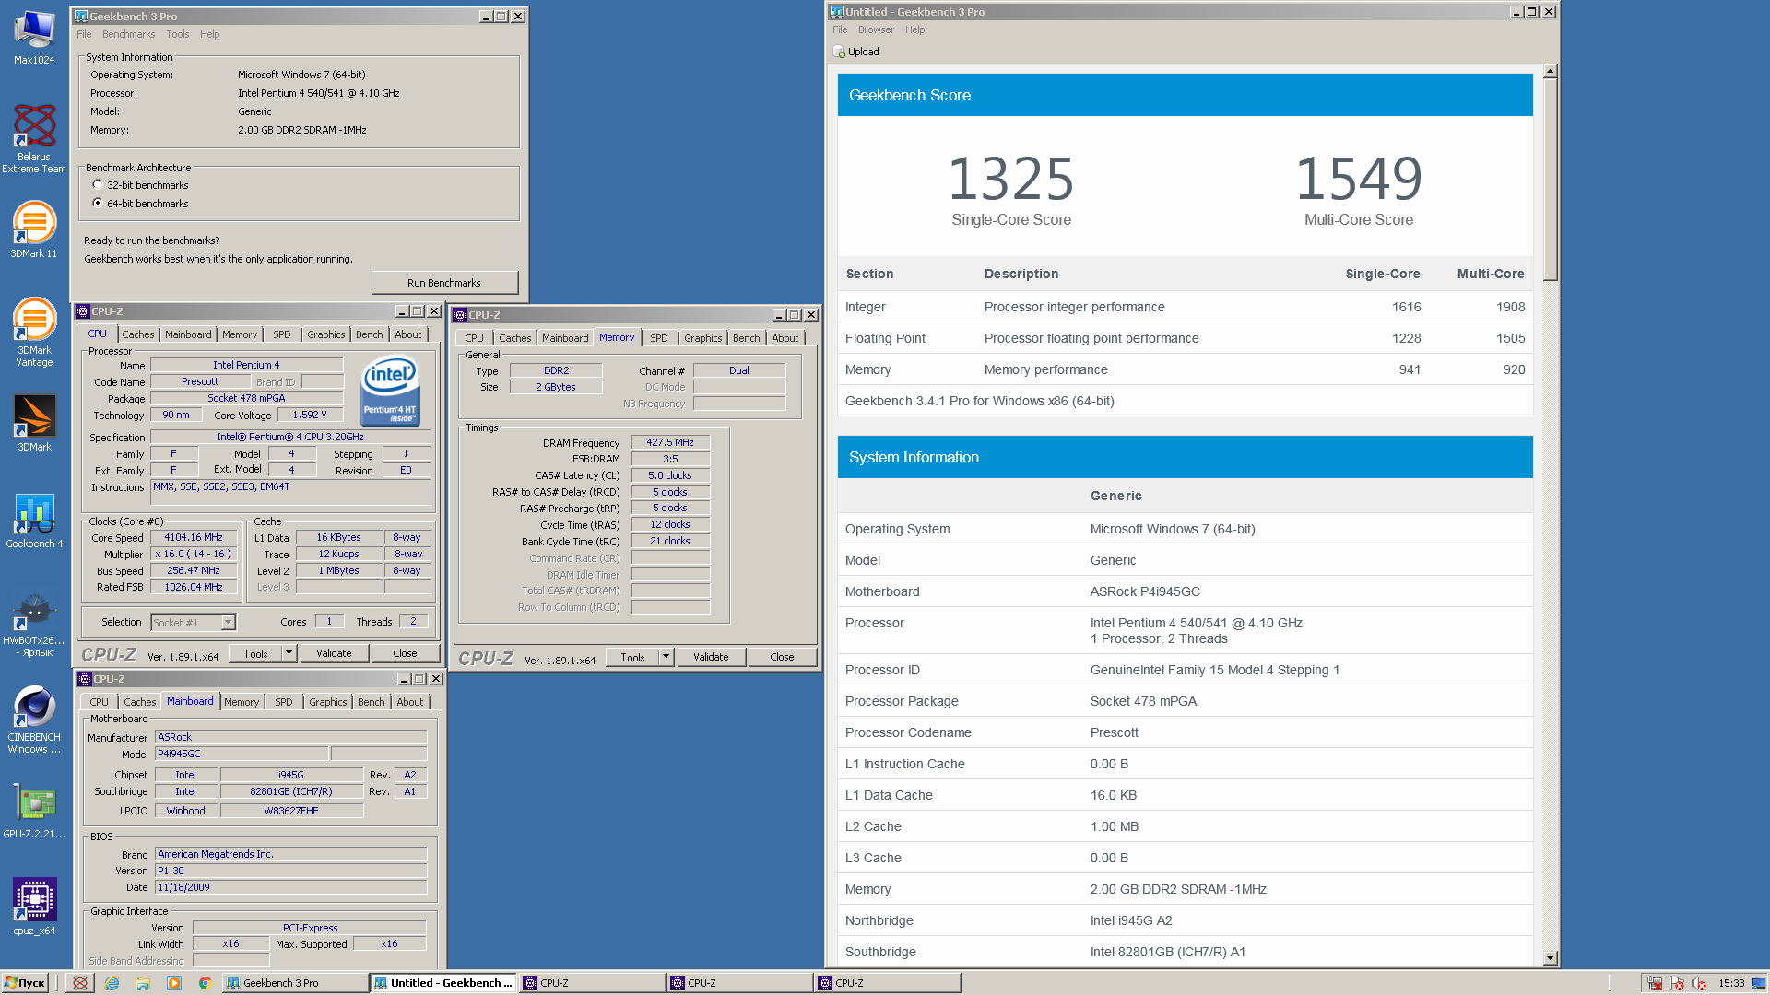
Task: Click the Multi-Core Score 1549
Action: pos(1359,179)
